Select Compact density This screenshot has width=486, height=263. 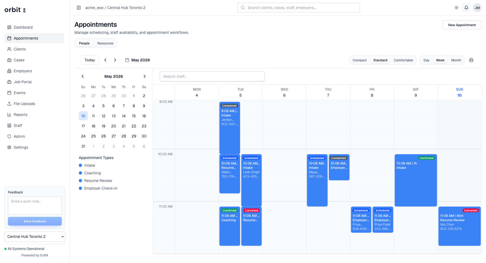pos(359,60)
